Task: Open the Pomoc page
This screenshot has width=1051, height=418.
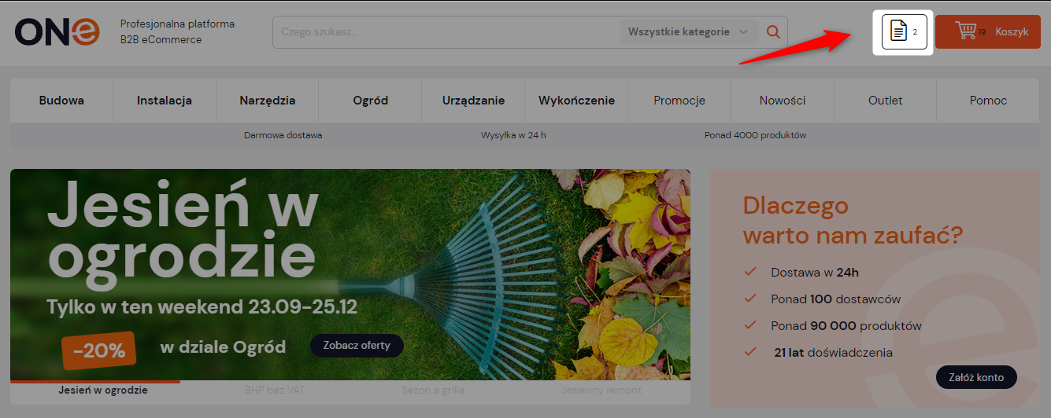Action: pyautogui.click(x=988, y=101)
